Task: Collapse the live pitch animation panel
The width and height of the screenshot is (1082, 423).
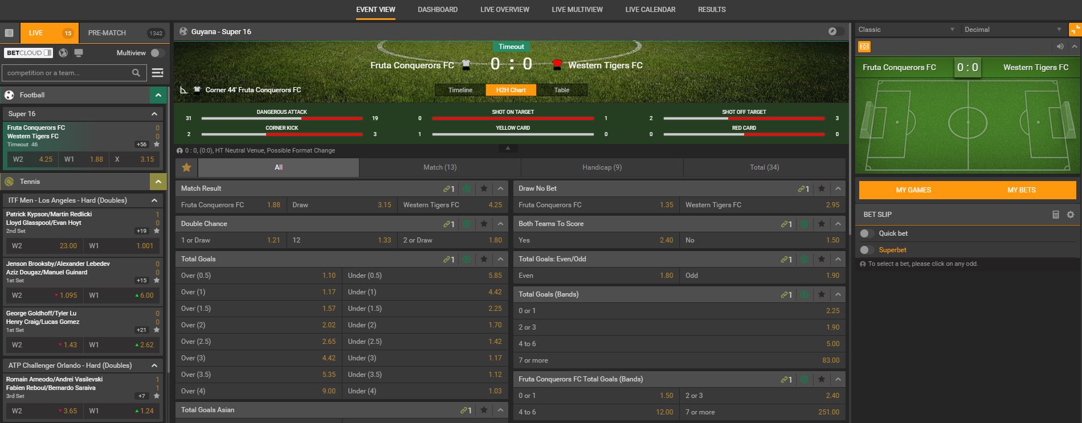Action: point(1075,47)
